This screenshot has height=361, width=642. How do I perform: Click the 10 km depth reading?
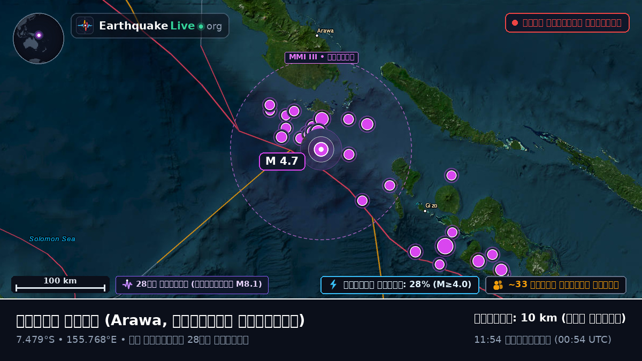(x=550, y=318)
